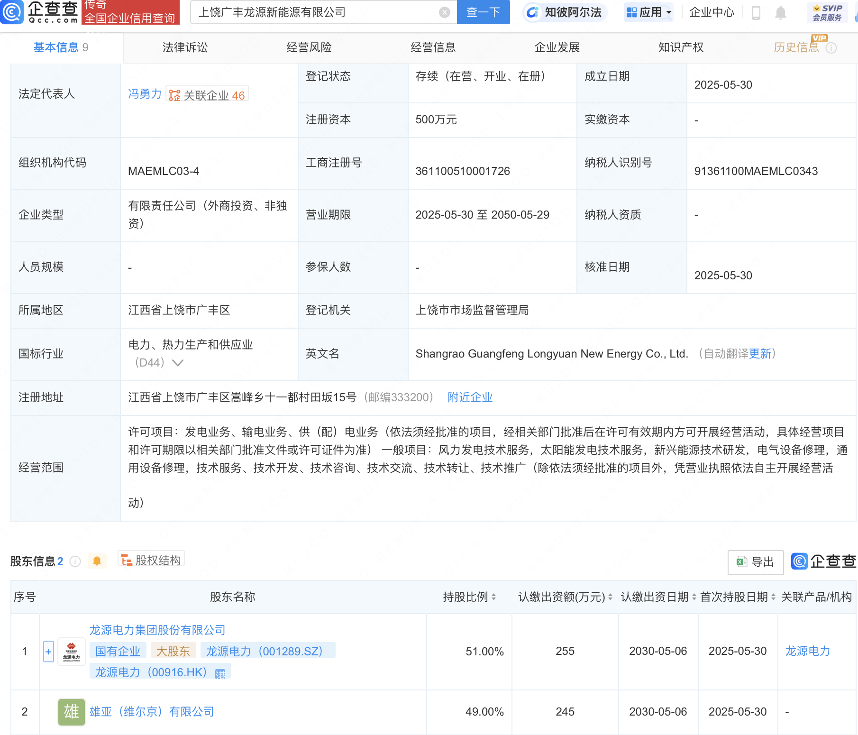Switch to 法律诉讼 tab

tap(185, 47)
